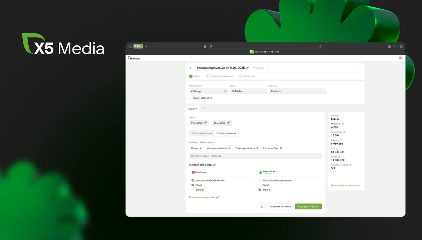Show the browser tab overview icon

pyautogui.click(x=401, y=46)
